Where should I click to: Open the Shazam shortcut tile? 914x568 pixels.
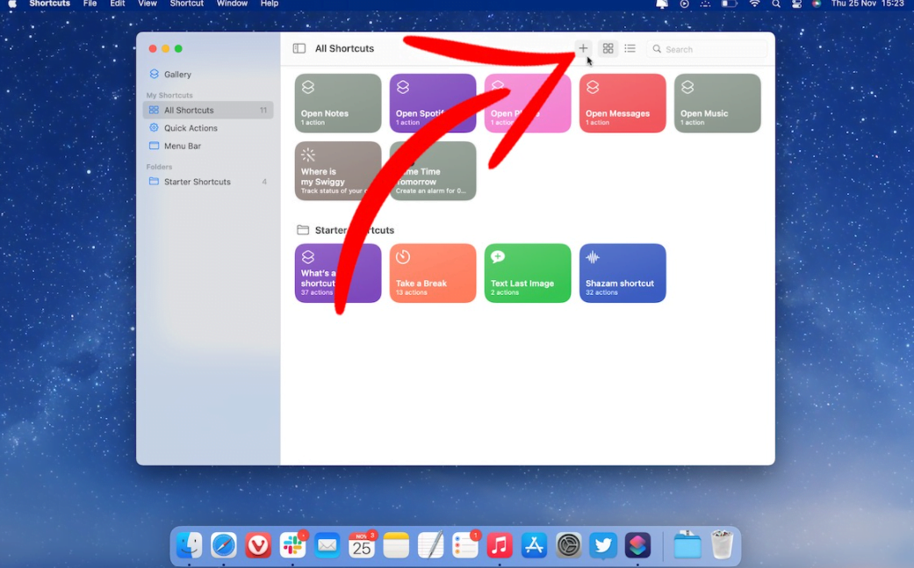pos(623,273)
